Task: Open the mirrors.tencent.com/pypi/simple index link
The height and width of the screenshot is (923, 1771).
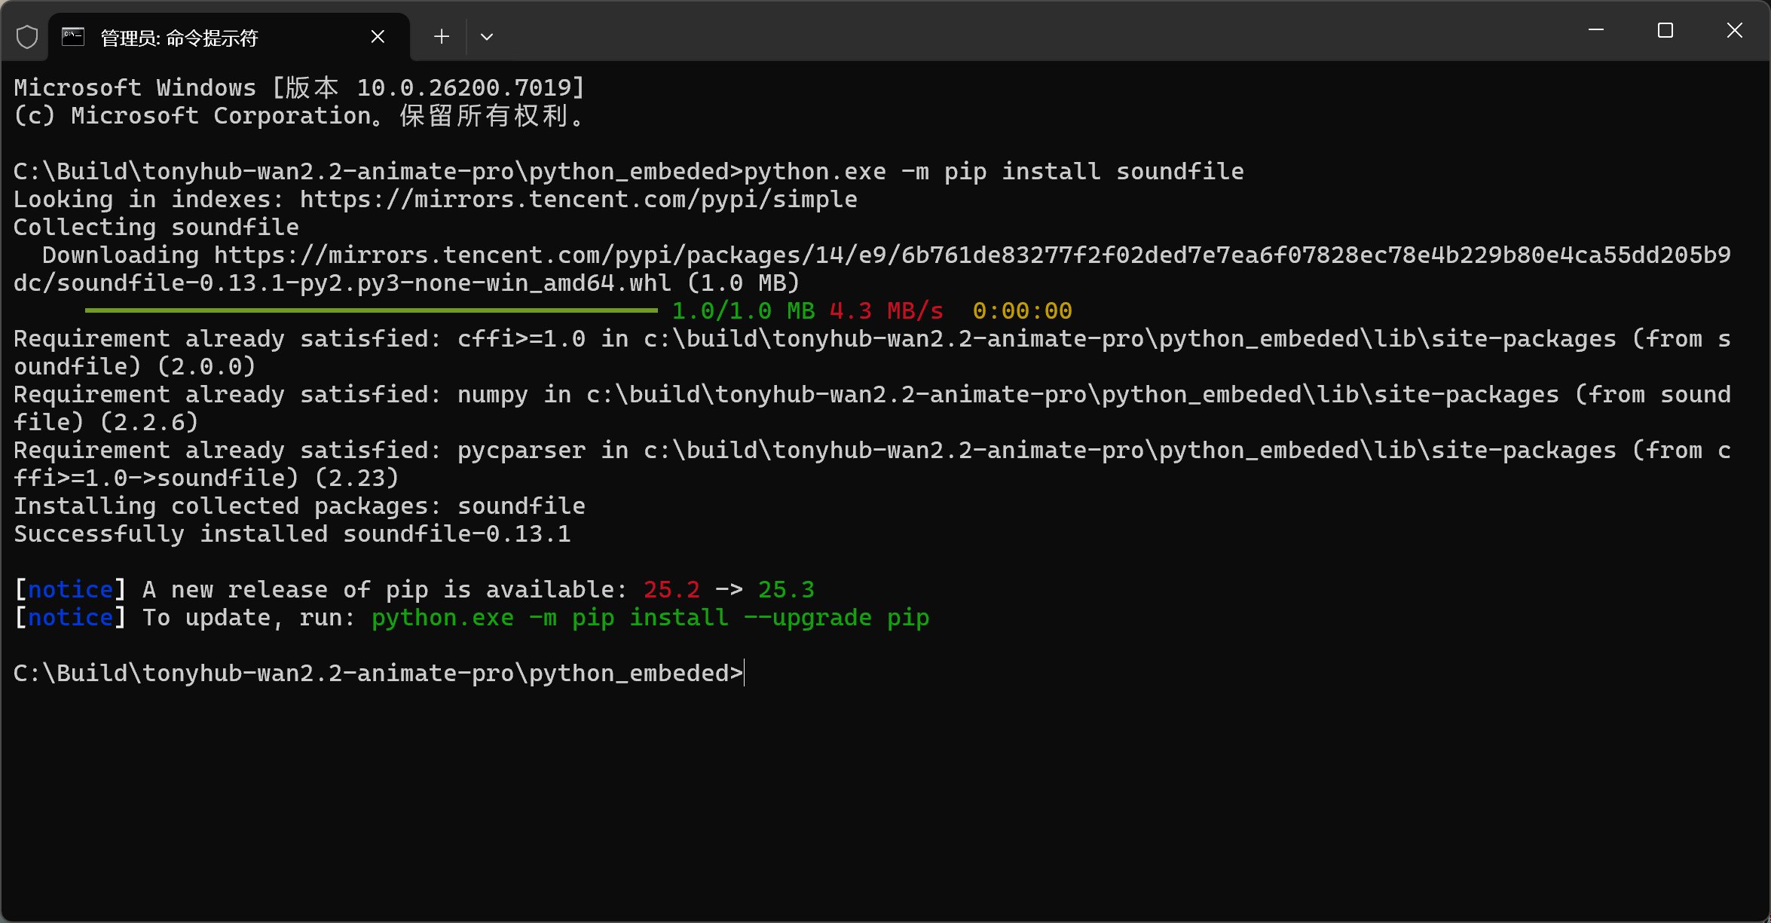Action: 578,200
